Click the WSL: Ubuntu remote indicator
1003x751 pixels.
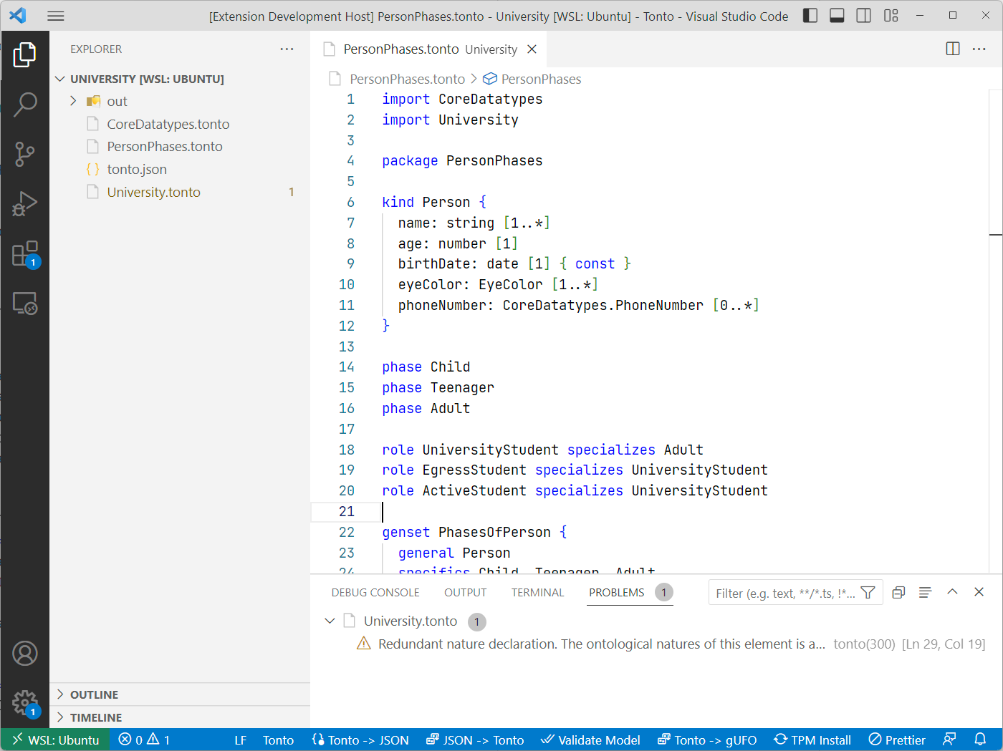click(56, 740)
